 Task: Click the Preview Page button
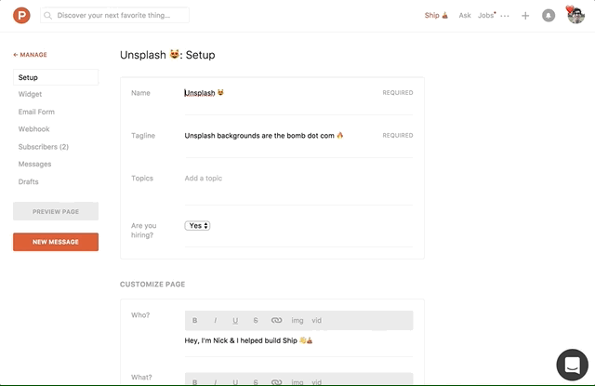click(x=56, y=211)
